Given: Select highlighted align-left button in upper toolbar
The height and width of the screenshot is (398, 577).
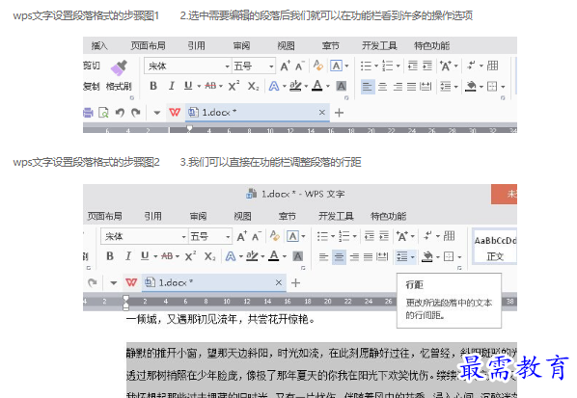Looking at the screenshot, I should click(x=368, y=87).
